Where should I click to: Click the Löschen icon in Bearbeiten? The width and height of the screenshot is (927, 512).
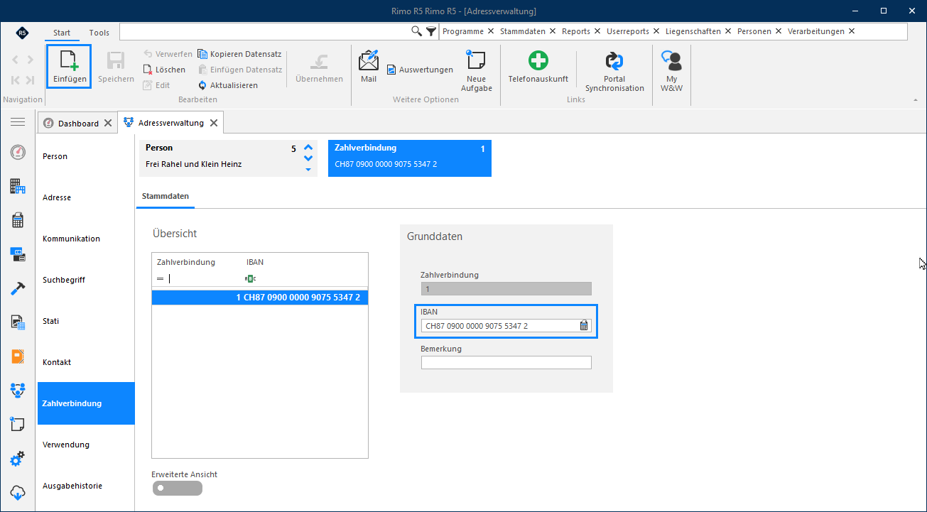tap(148, 70)
